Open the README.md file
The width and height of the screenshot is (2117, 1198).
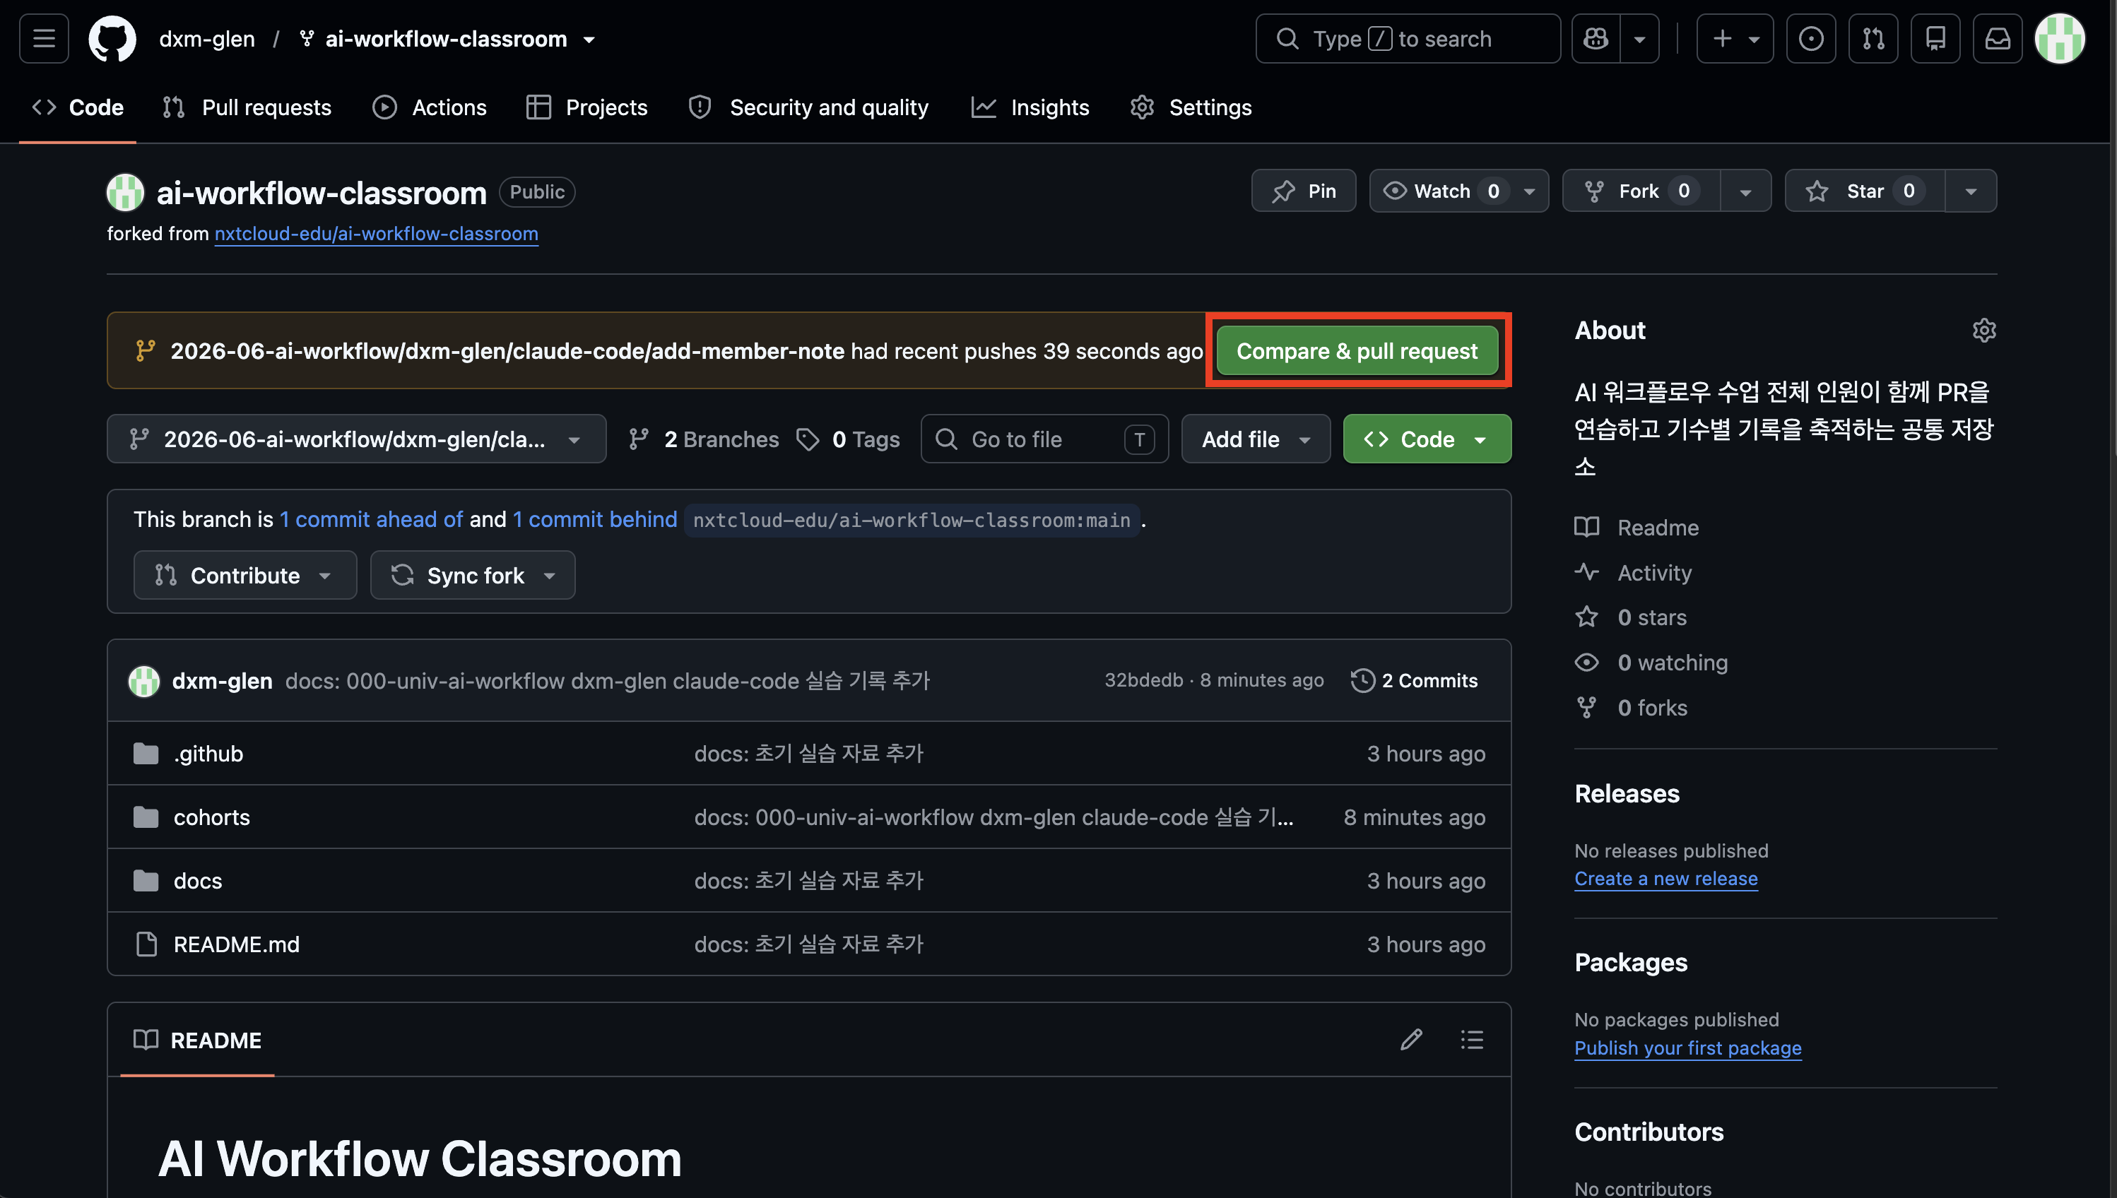pos(236,944)
